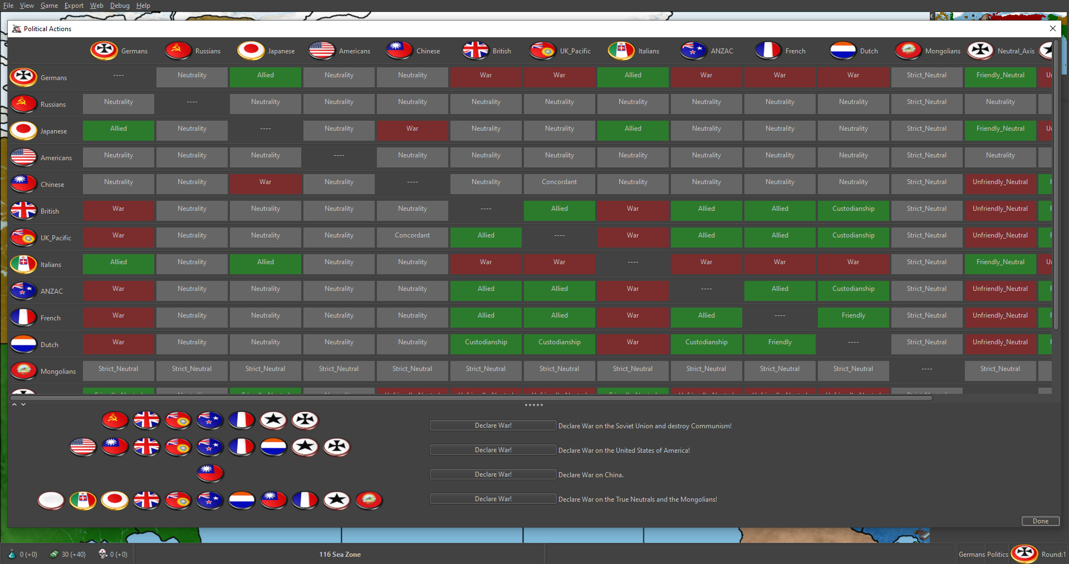Click the '116 Sea Zone' status bar label
The height and width of the screenshot is (564, 1069).
[340, 555]
